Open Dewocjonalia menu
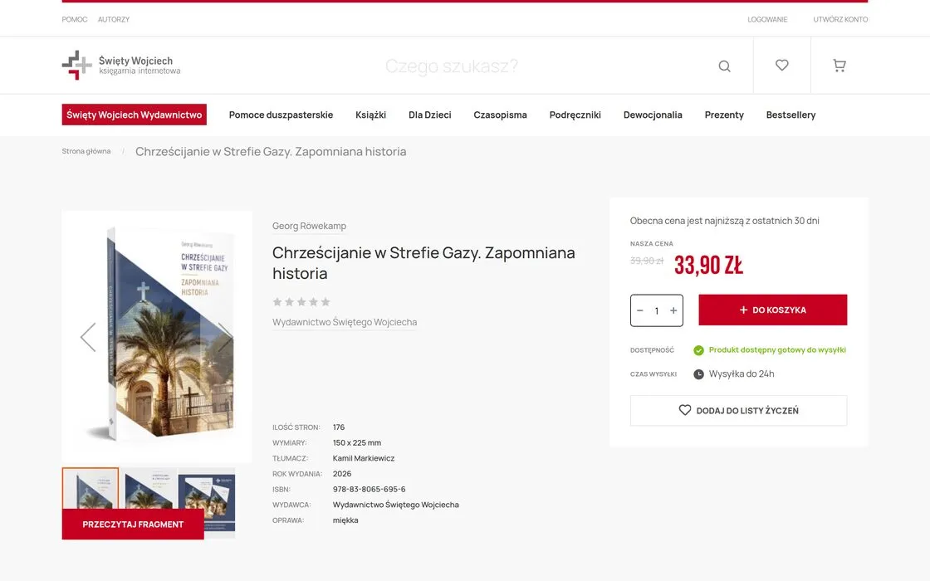 (653, 115)
